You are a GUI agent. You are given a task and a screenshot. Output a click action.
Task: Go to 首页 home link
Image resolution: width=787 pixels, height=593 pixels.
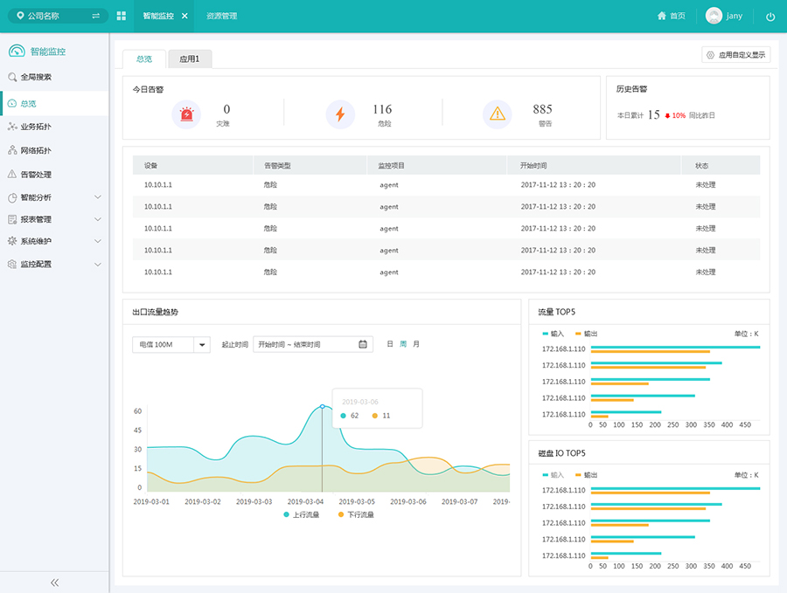[x=671, y=17]
